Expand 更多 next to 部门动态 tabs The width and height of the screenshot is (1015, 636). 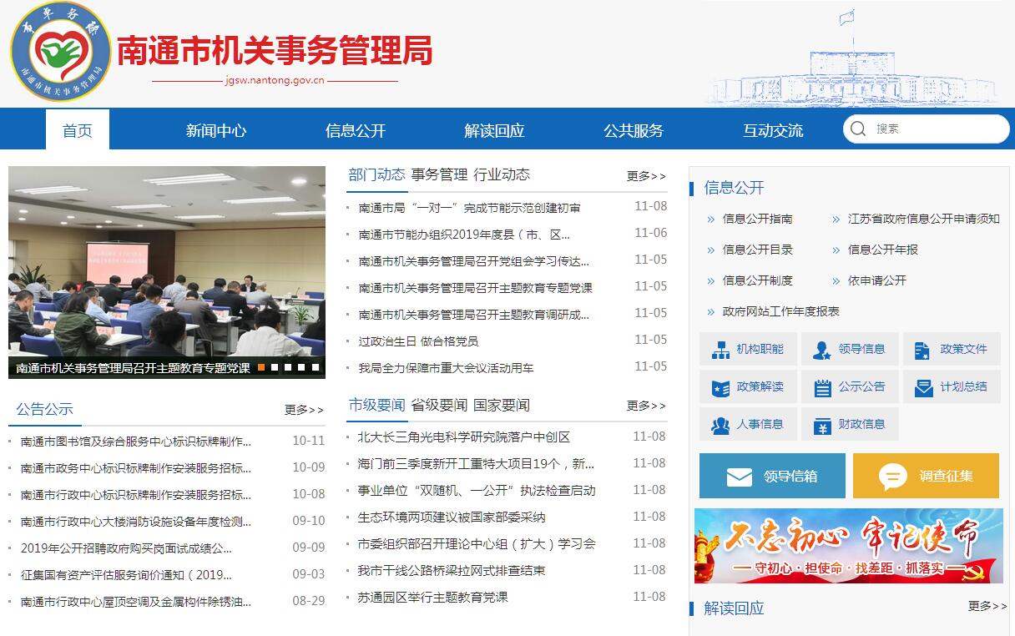(x=646, y=176)
